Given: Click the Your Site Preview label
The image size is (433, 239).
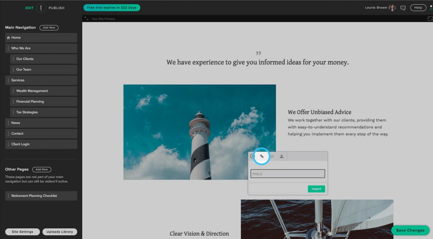Looking at the screenshot, I should tap(103, 19).
